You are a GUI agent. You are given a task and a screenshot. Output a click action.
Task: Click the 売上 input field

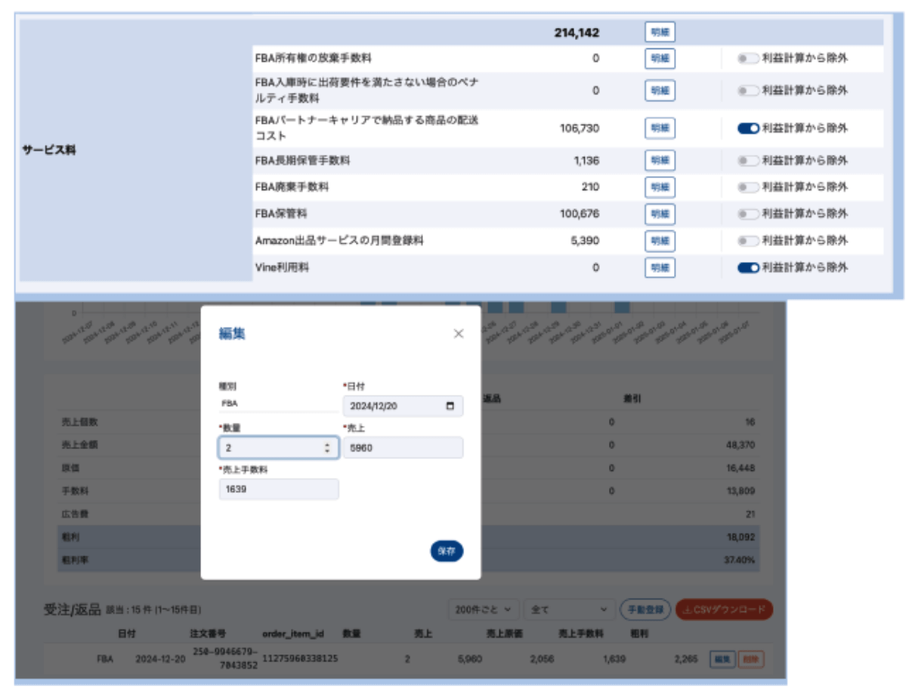click(402, 448)
